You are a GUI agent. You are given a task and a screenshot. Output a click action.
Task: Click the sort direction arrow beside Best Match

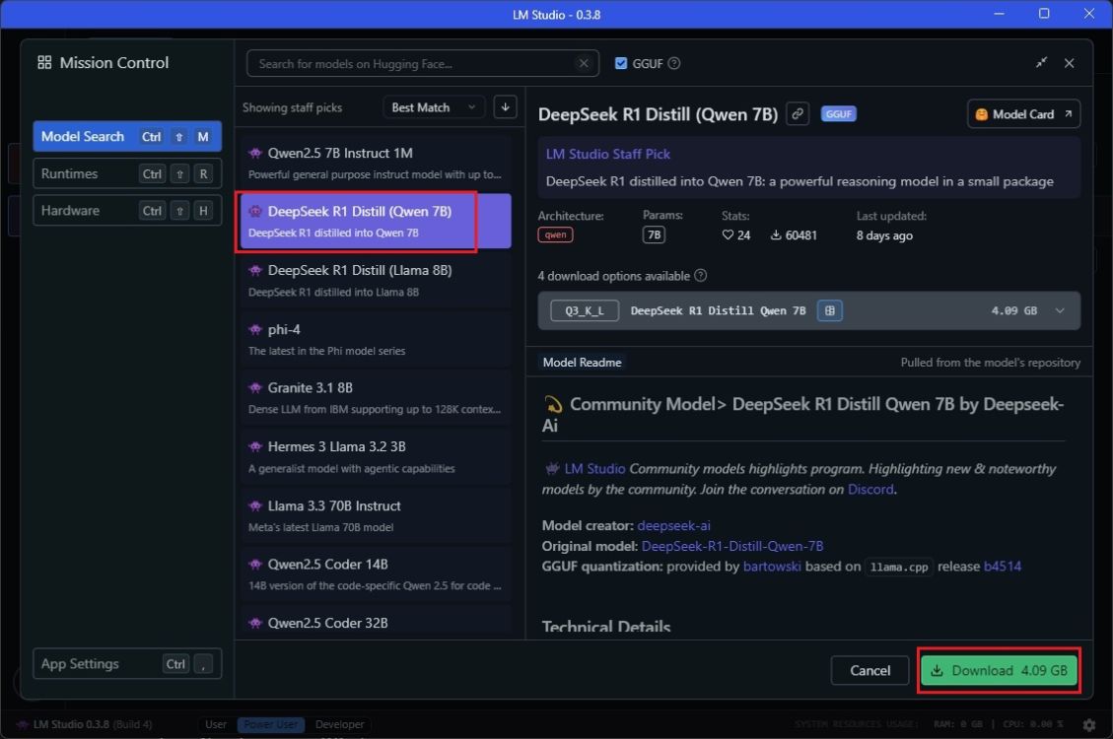[505, 106]
